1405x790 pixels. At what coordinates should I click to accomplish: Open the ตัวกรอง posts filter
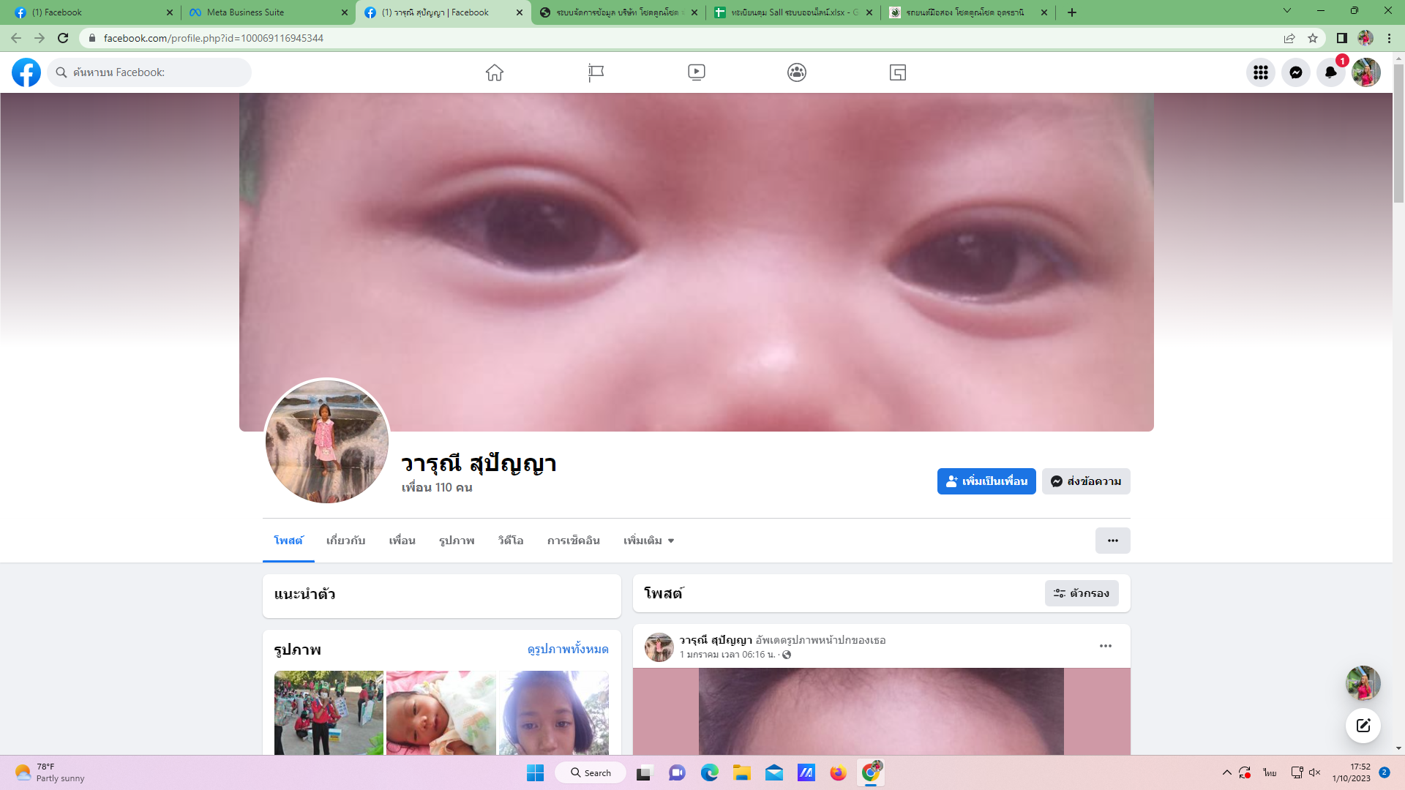tap(1082, 593)
